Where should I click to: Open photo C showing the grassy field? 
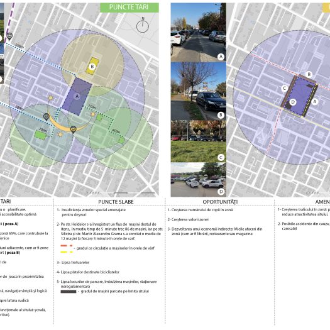pyautogui.click(x=199, y=141)
